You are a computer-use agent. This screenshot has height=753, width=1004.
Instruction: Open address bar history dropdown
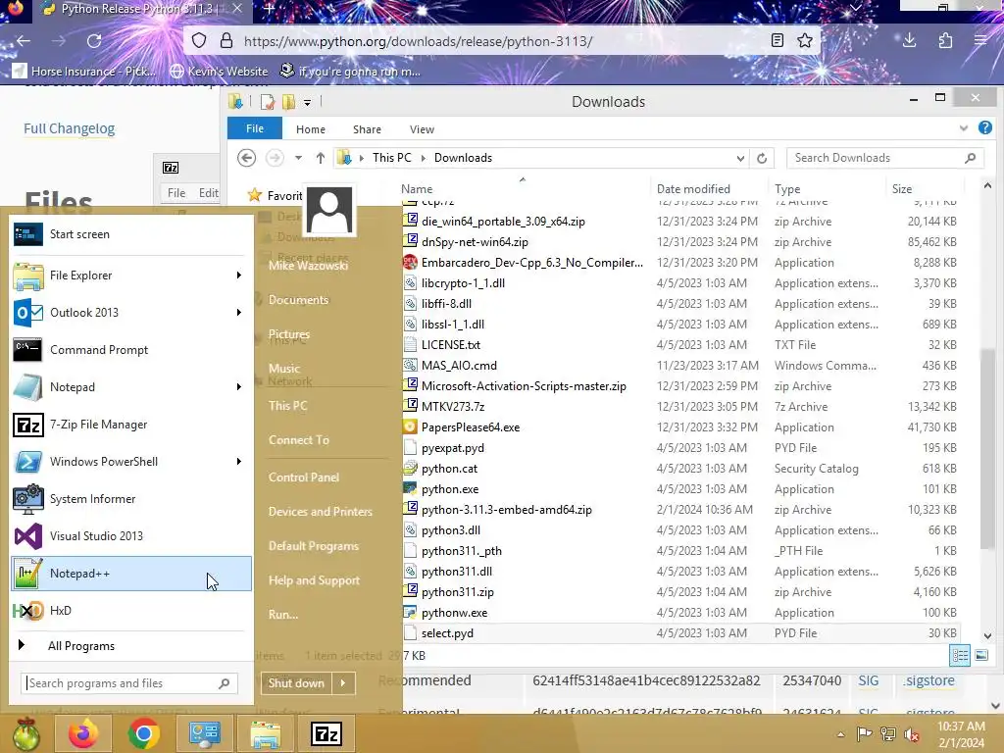pyautogui.click(x=740, y=158)
